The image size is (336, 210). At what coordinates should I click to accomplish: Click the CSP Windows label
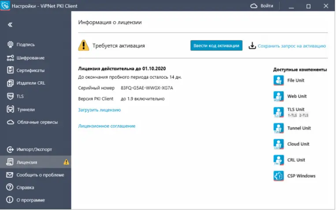click(301, 176)
